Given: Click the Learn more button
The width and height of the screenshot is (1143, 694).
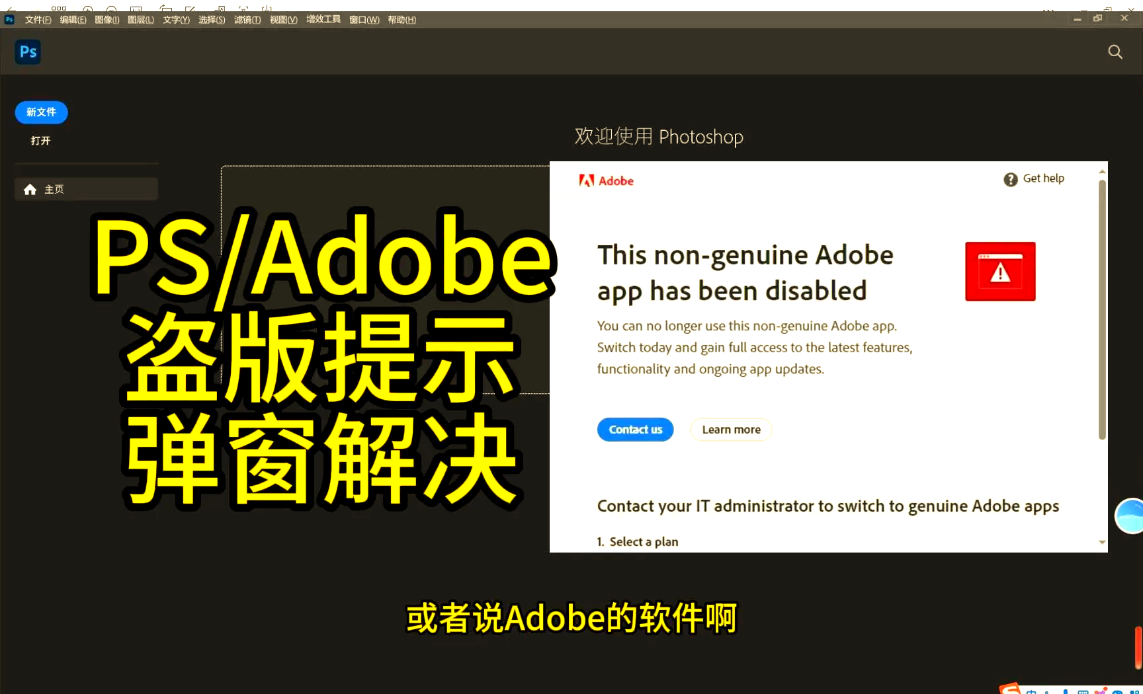Looking at the screenshot, I should (731, 430).
